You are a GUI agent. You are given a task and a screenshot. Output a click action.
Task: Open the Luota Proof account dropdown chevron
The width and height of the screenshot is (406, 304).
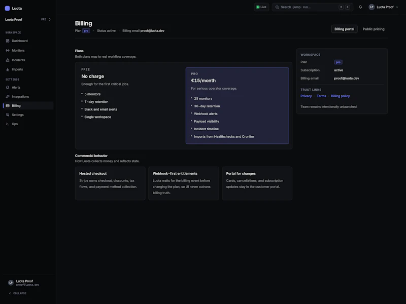(x=397, y=7)
